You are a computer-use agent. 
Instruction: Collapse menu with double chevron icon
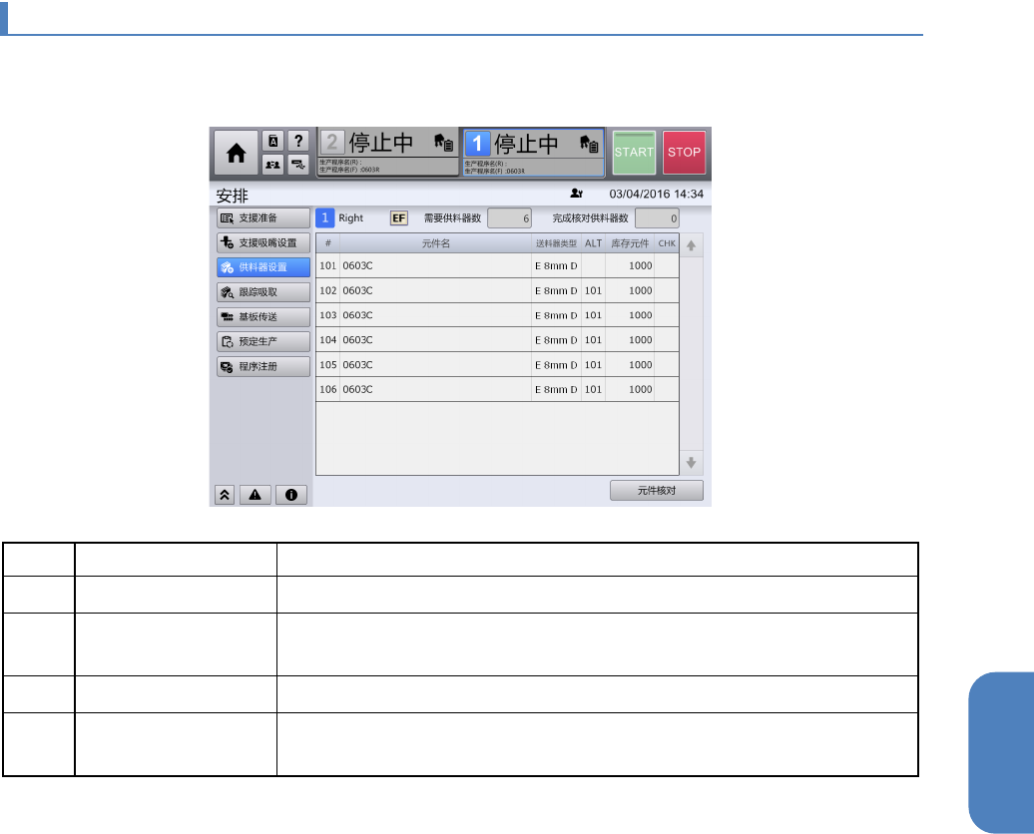[225, 495]
